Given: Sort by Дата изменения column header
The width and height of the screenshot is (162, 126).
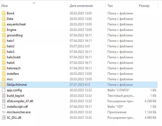Looking at the screenshot, I should pos(81,6).
